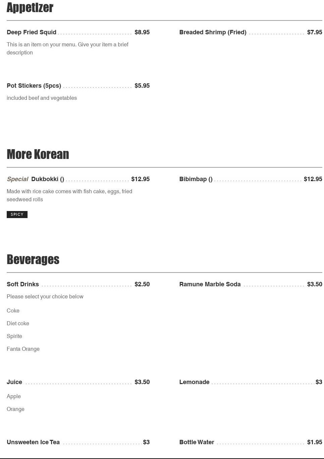Screen dimensions: 324x459
Task: Click the More Korean section heading
Action: tap(38, 154)
